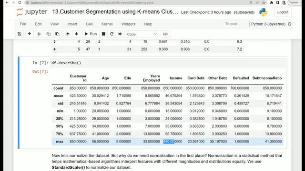Screen dimensions: 305x171
Task: Click the notebook title to rename
Action: click(x=115, y=11)
